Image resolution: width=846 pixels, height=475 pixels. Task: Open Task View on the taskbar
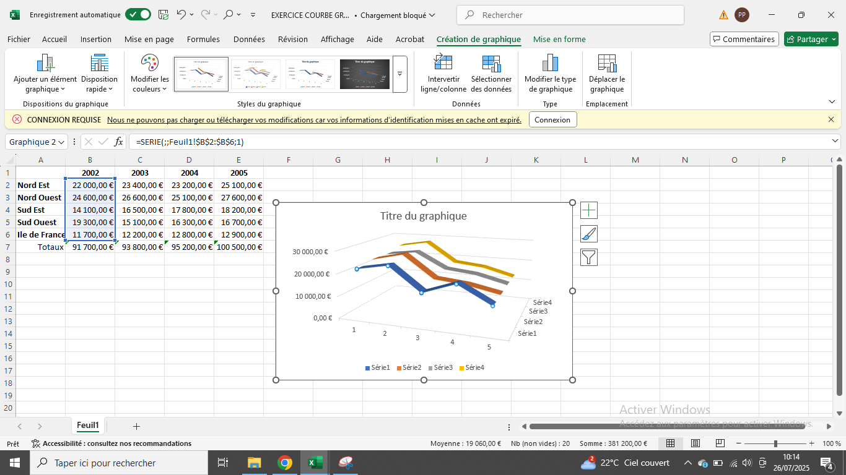coord(223,463)
